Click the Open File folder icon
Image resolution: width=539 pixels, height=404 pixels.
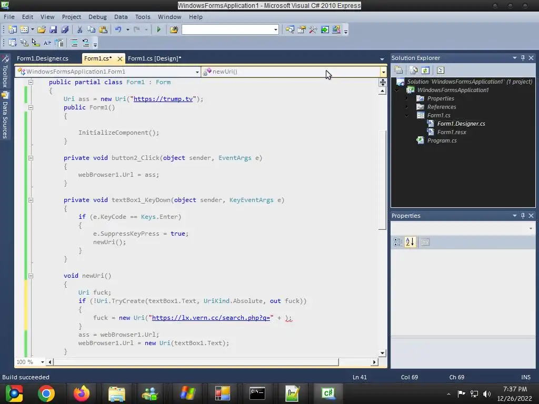click(42, 29)
